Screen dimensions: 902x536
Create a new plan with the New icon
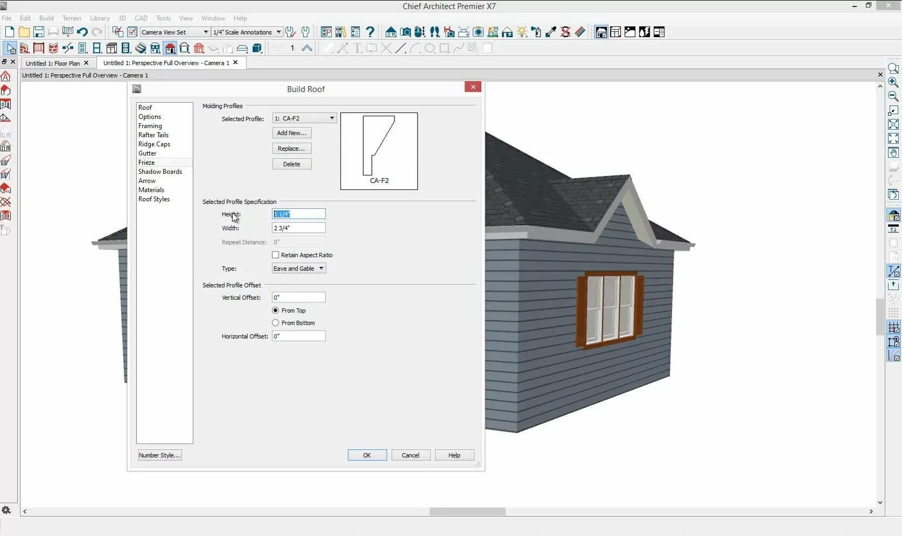click(10, 32)
